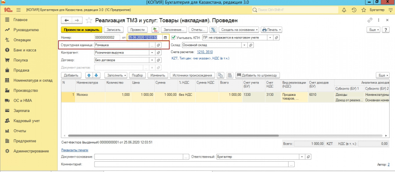Open Банк и касса section
Viewport: 395px width, 172px height.
click(x=25, y=50)
